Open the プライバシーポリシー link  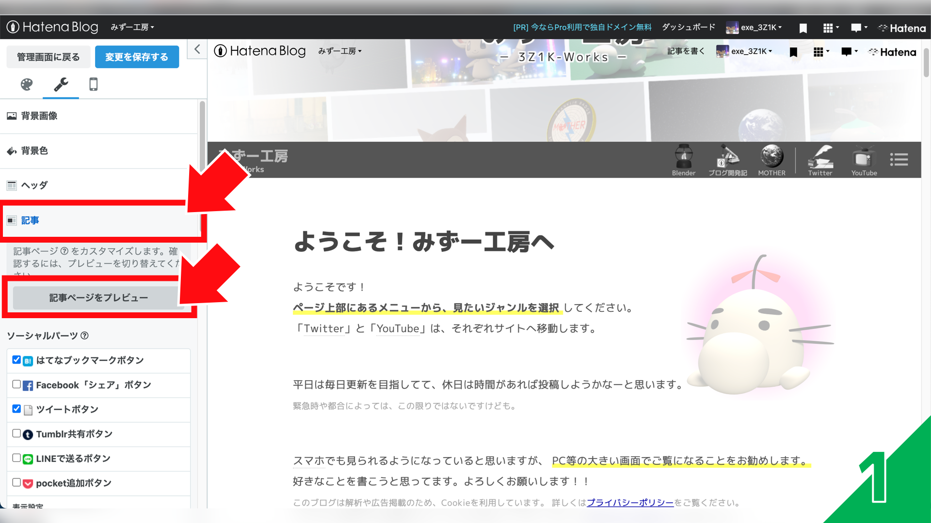click(x=630, y=503)
